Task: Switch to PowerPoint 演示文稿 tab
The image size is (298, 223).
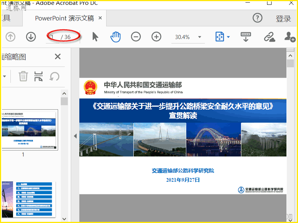Action: 64,18
